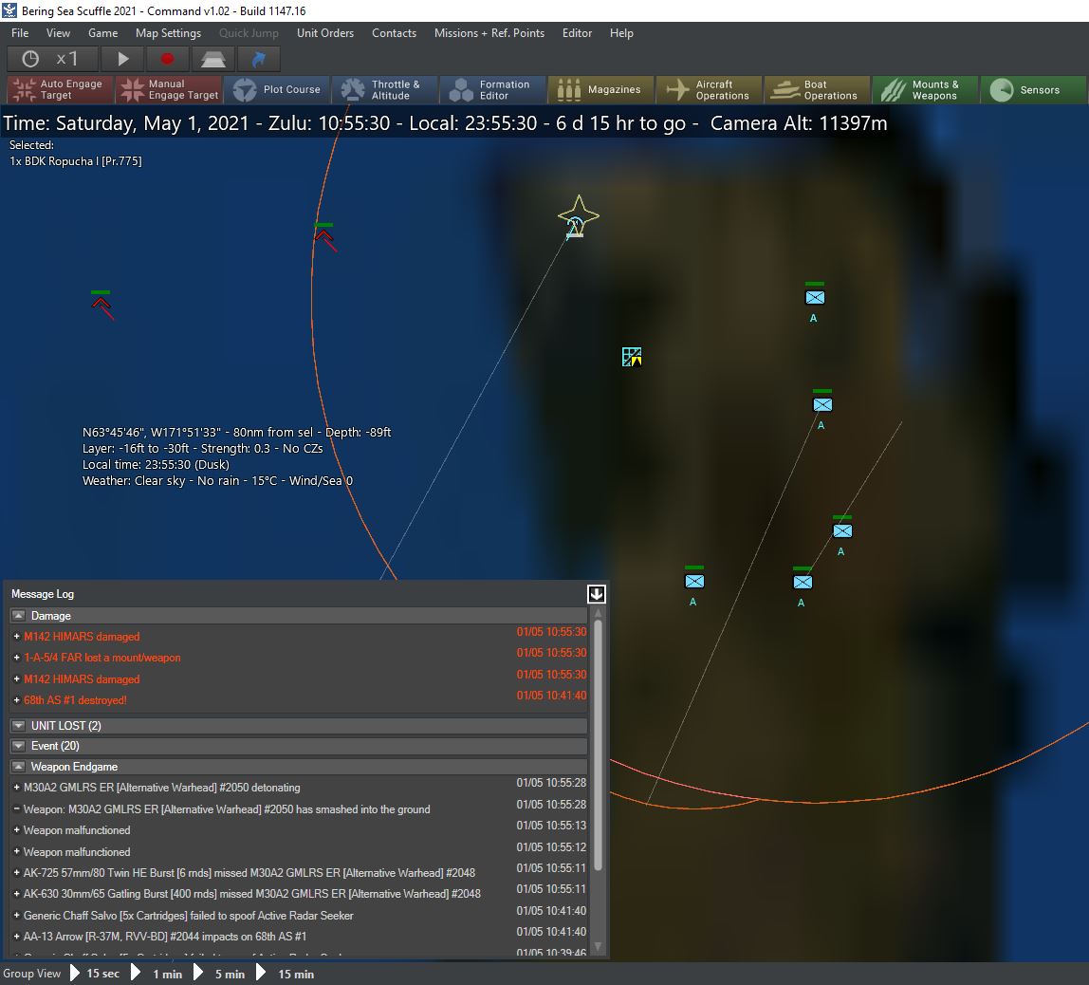Click the application icon in the title bar

pyautogui.click(x=9, y=10)
